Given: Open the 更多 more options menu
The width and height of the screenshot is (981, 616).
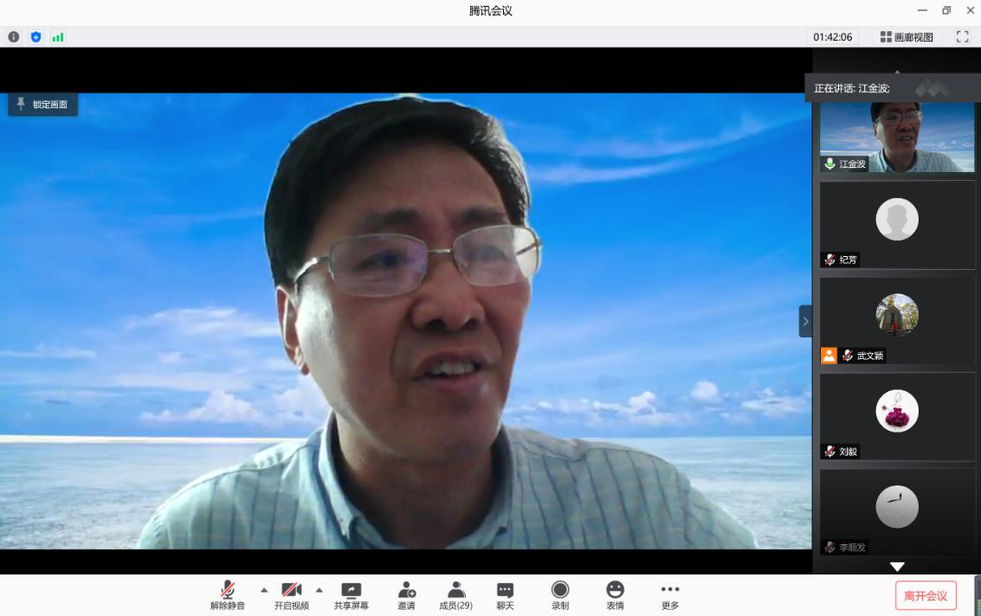Looking at the screenshot, I should click(670, 595).
